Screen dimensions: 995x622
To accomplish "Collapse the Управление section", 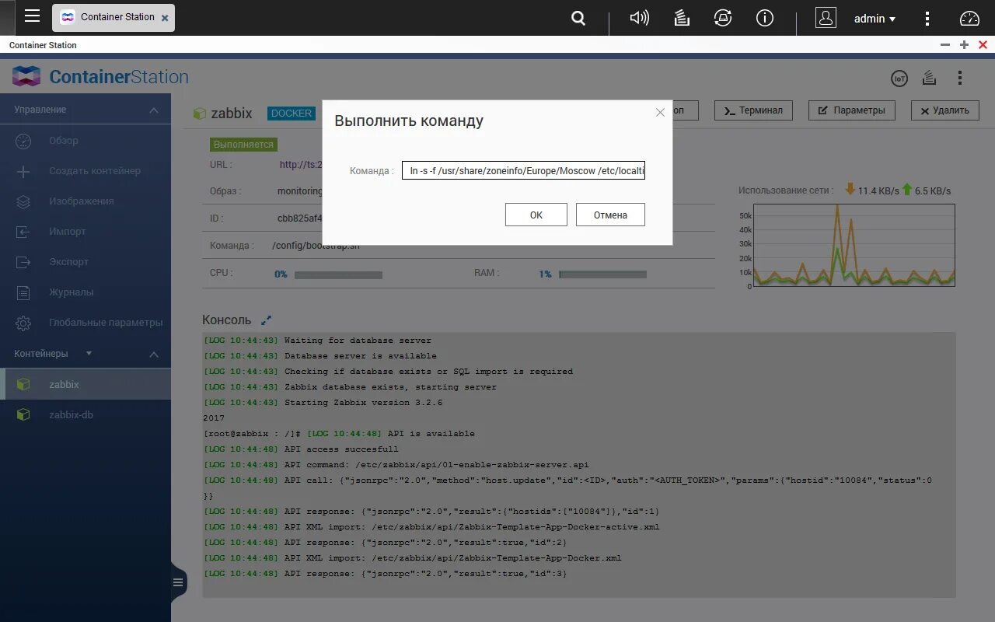I will pos(154,110).
